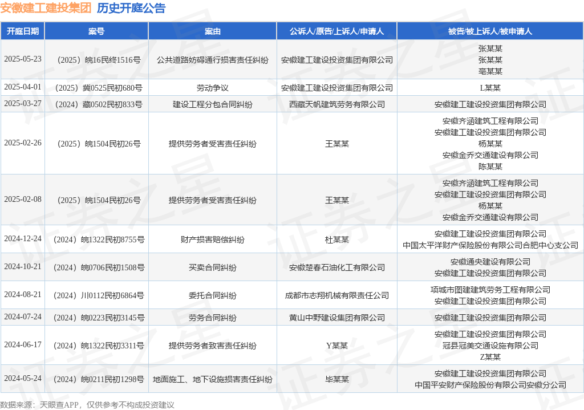Screen dimensions: 584x410
Task: Click the date 2025-02-26
Action: [23, 143]
